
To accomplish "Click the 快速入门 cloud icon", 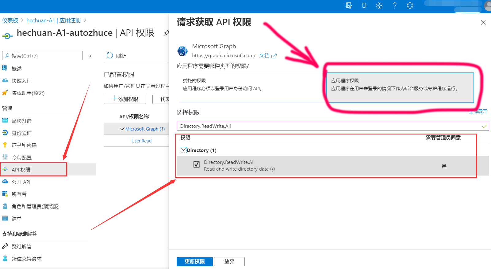I will click(x=5, y=80).
